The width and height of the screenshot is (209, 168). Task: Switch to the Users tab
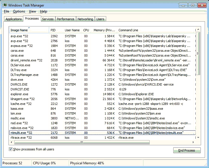point(100,19)
